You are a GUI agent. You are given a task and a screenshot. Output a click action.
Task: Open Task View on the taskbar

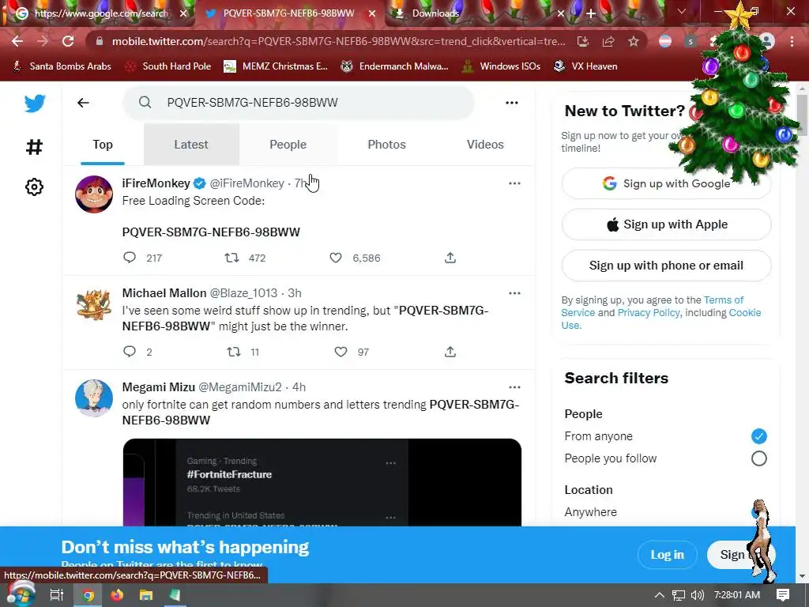(x=56, y=595)
